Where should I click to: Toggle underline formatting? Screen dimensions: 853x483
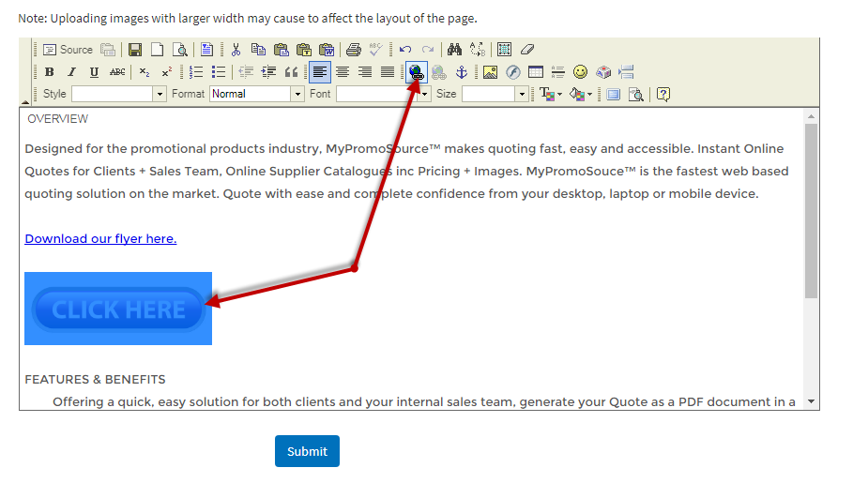(94, 72)
